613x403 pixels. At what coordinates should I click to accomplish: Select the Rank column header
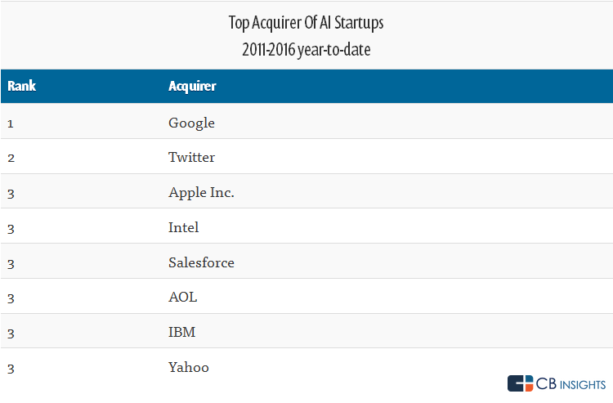(x=22, y=86)
